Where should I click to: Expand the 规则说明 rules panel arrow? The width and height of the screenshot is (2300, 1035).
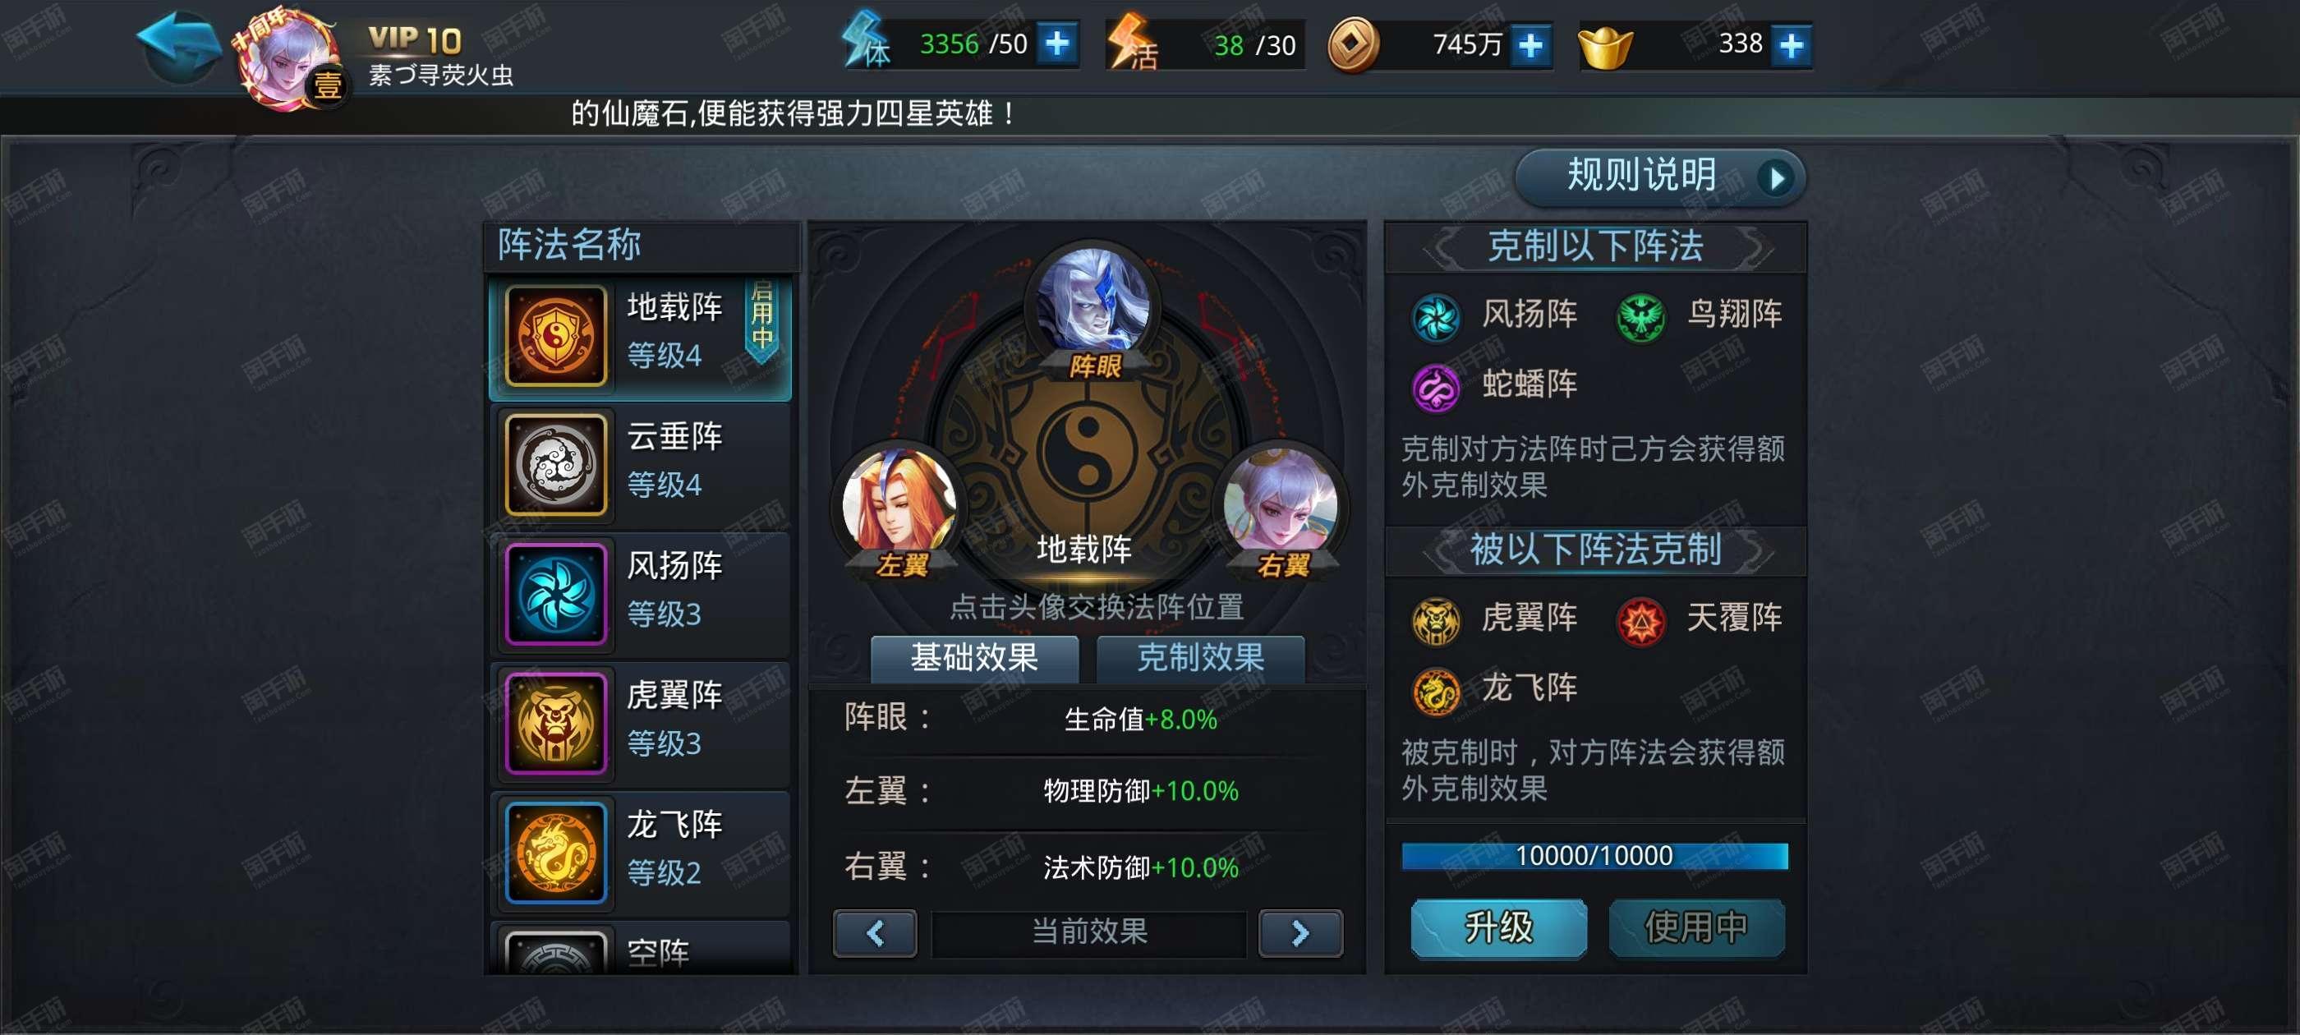coord(1777,177)
